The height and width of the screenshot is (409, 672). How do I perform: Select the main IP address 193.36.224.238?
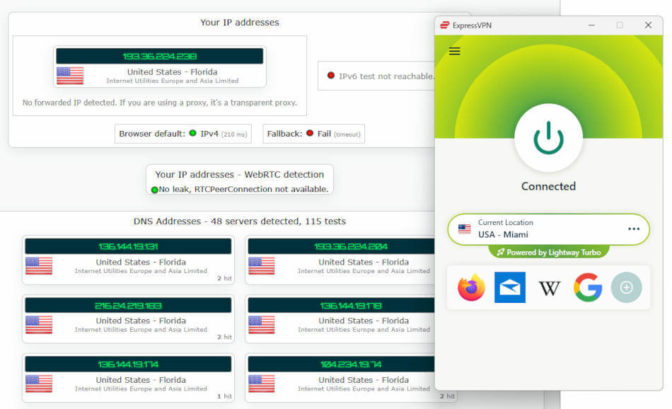pyautogui.click(x=159, y=56)
